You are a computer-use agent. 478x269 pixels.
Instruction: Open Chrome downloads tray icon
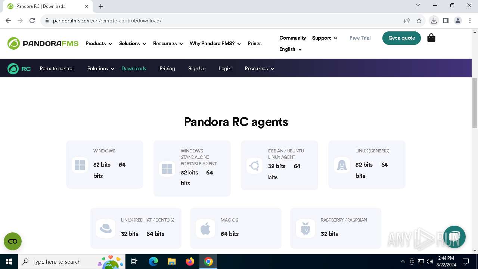434,21
